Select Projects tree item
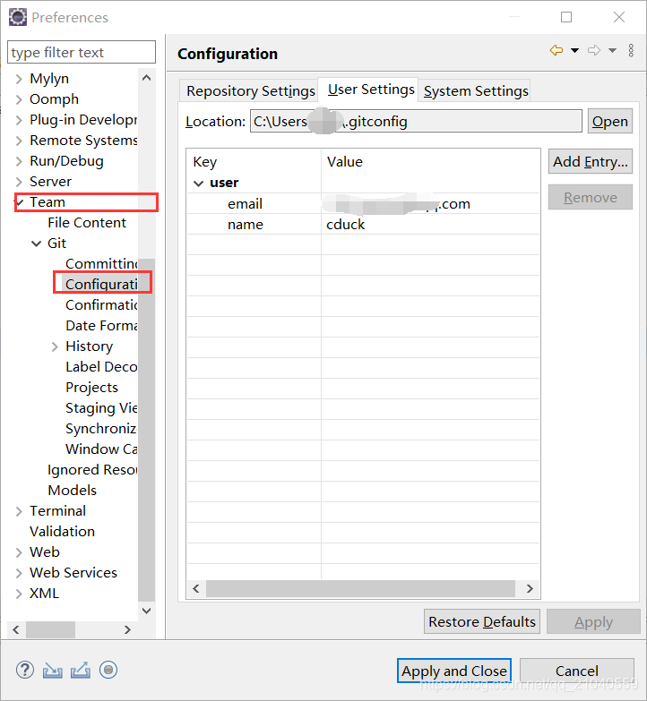 pos(91,387)
